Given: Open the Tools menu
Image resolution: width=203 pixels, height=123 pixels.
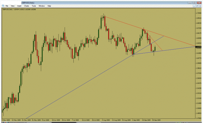Looking at the screenshot, I should tap(34, 6).
